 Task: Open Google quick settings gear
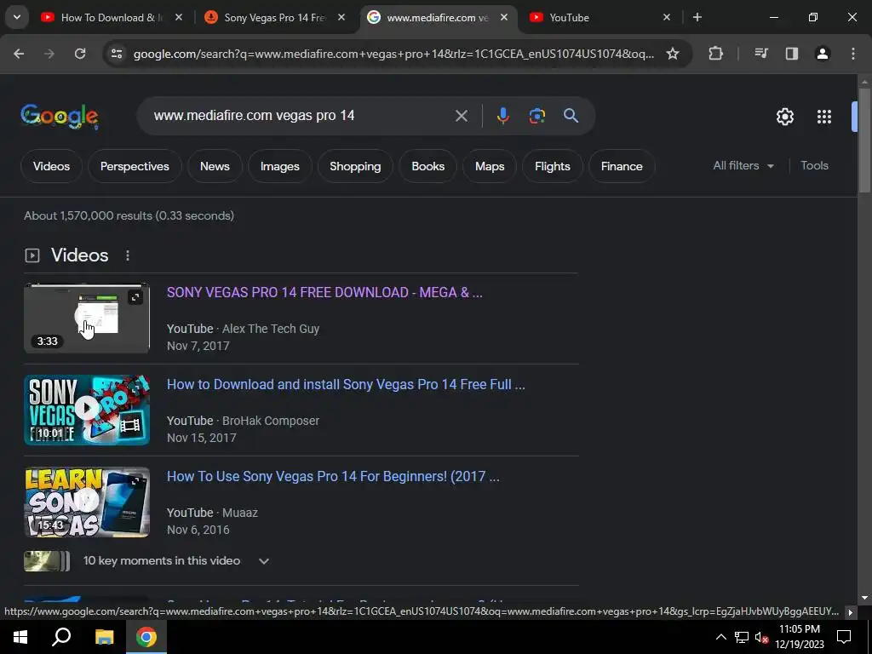coord(784,117)
